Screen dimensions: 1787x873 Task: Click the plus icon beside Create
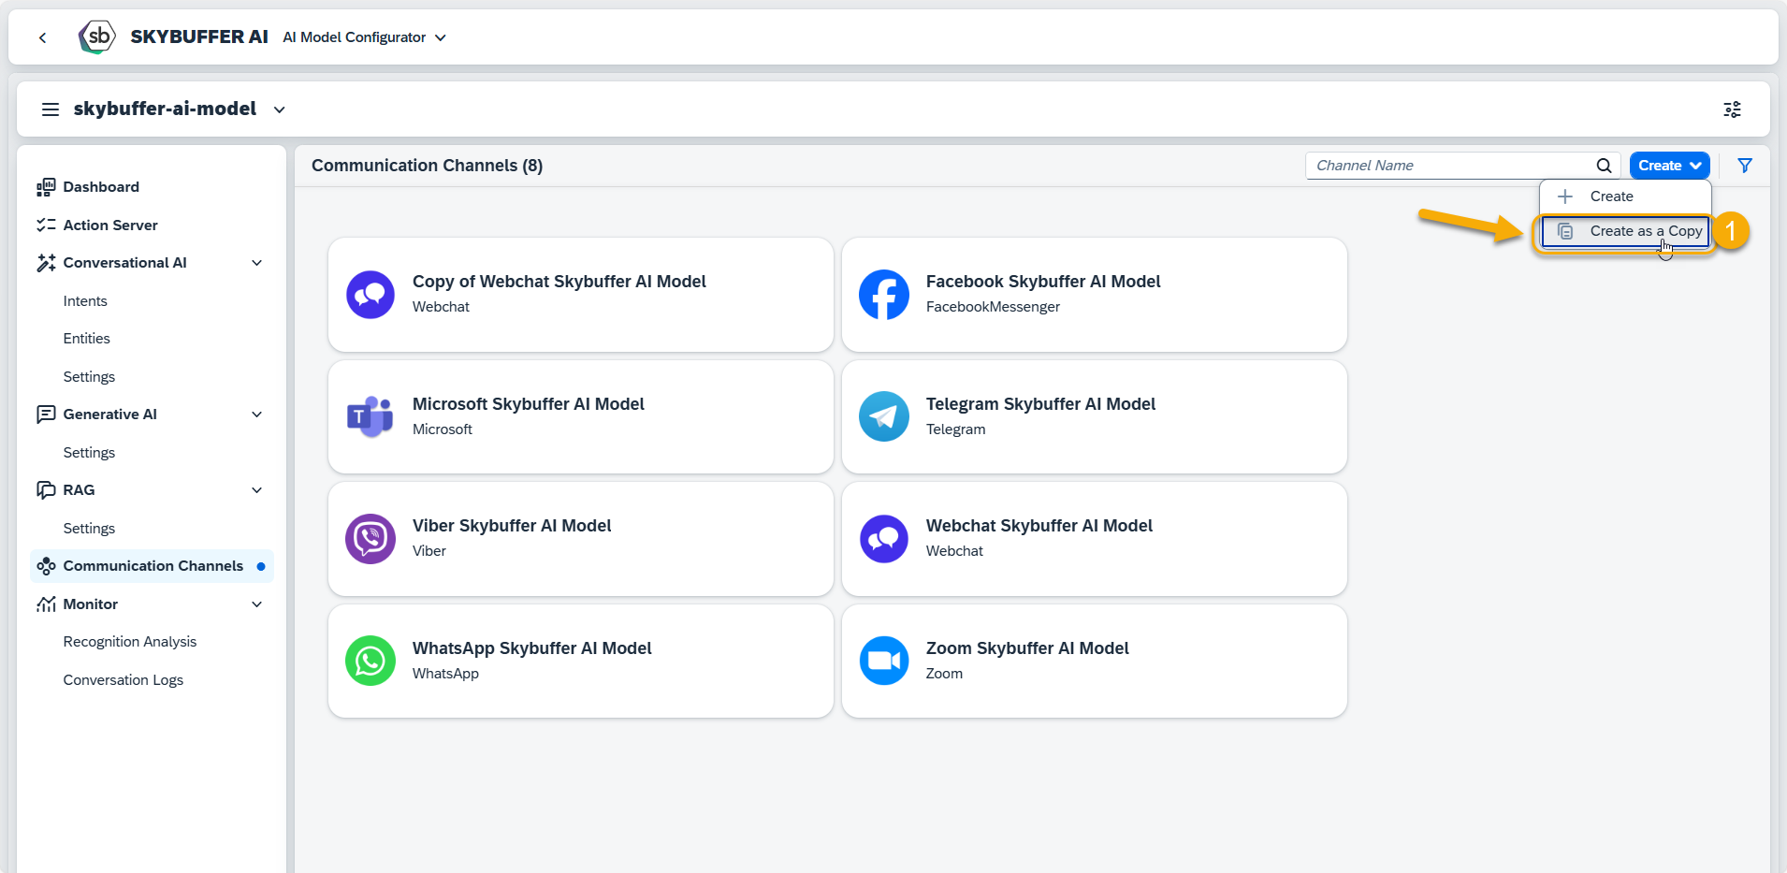click(x=1565, y=196)
